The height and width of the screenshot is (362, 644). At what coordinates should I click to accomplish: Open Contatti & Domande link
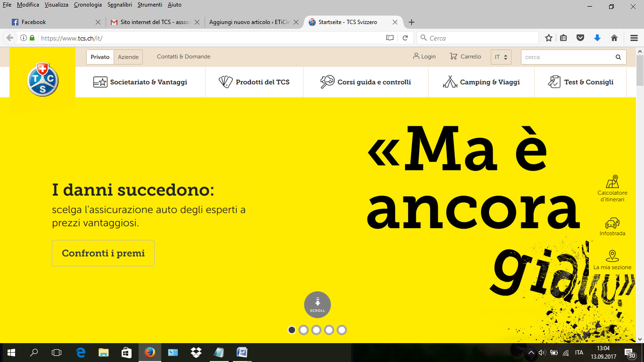pos(184,57)
